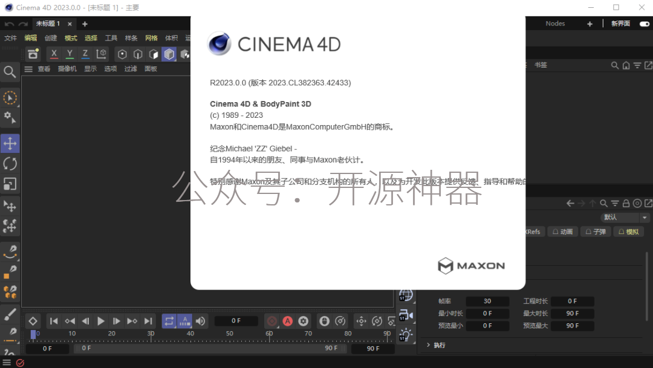Screen dimensions: 653x368
Task: Select the highlighted Model mode icon
Action: pos(169,54)
